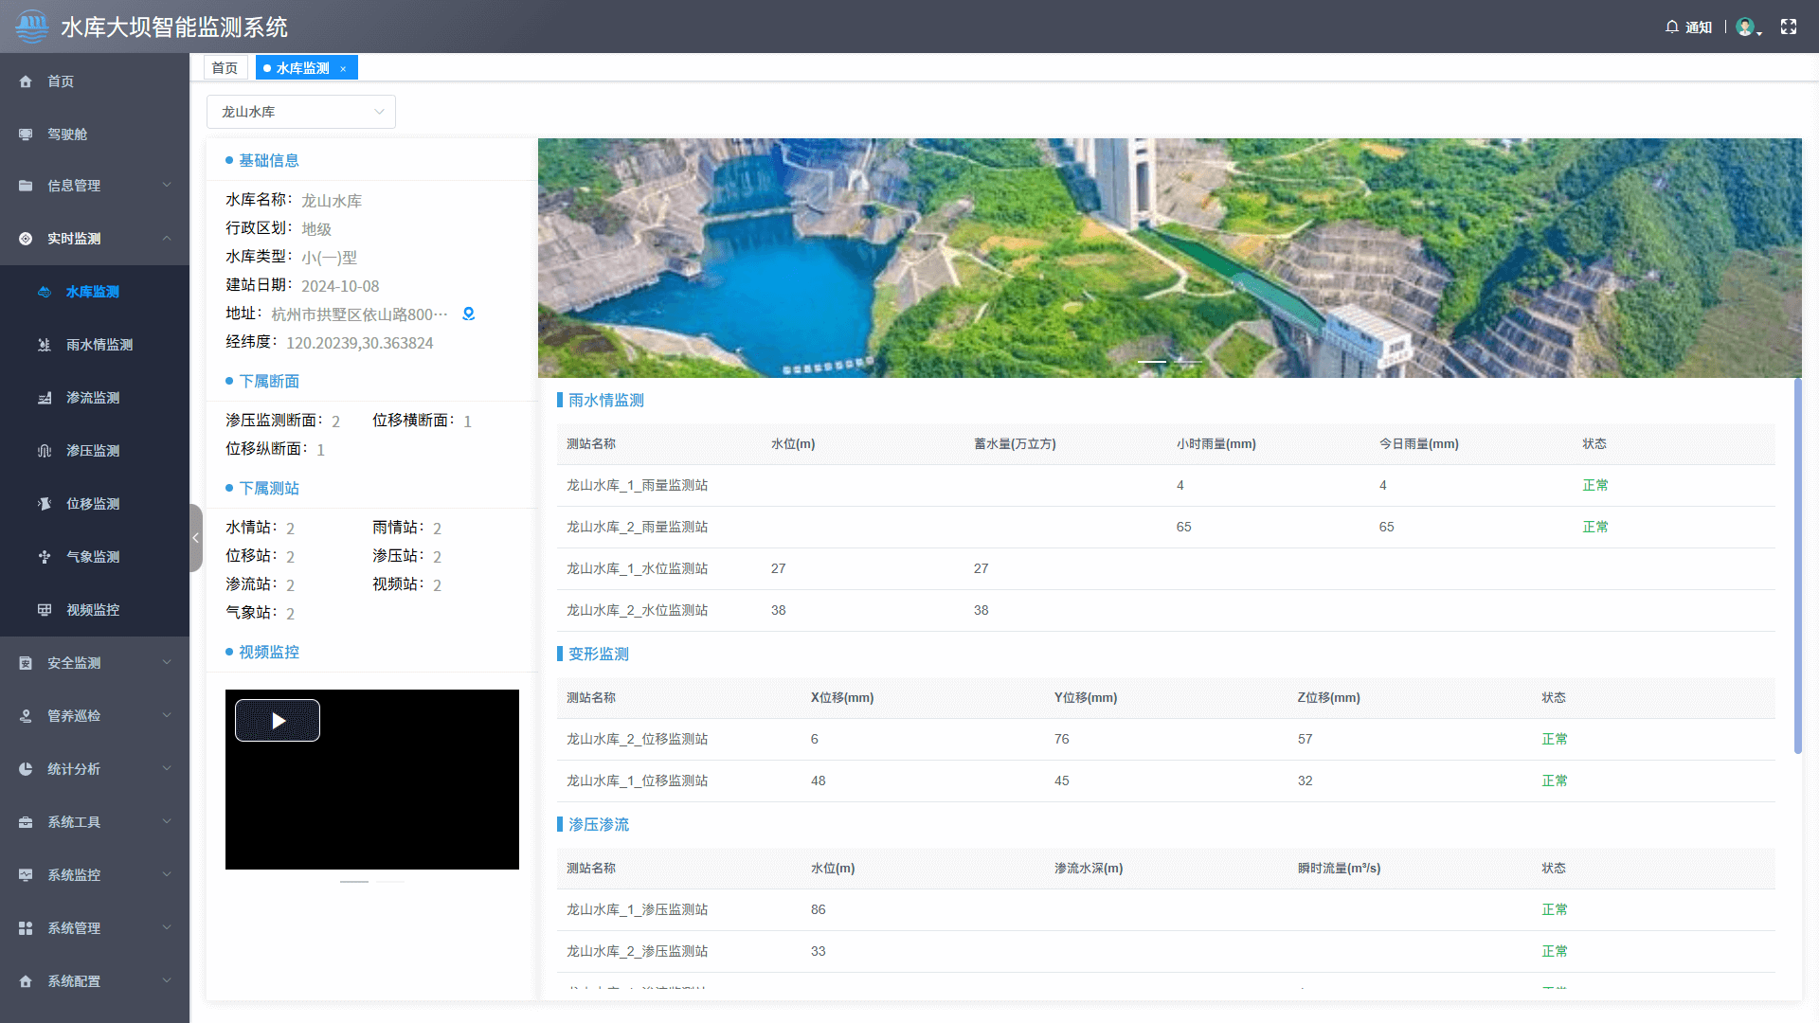This screenshot has width=1819, height=1023.
Task: Go to 雨水情监测 in sidebar
Action: point(99,345)
